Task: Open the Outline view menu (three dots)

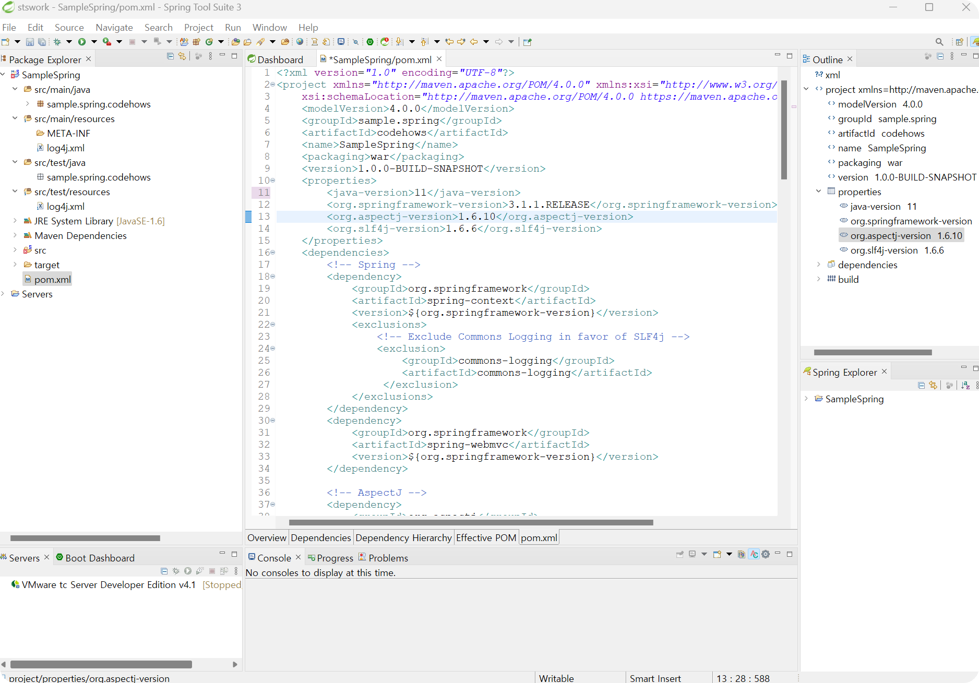Action: (952, 56)
